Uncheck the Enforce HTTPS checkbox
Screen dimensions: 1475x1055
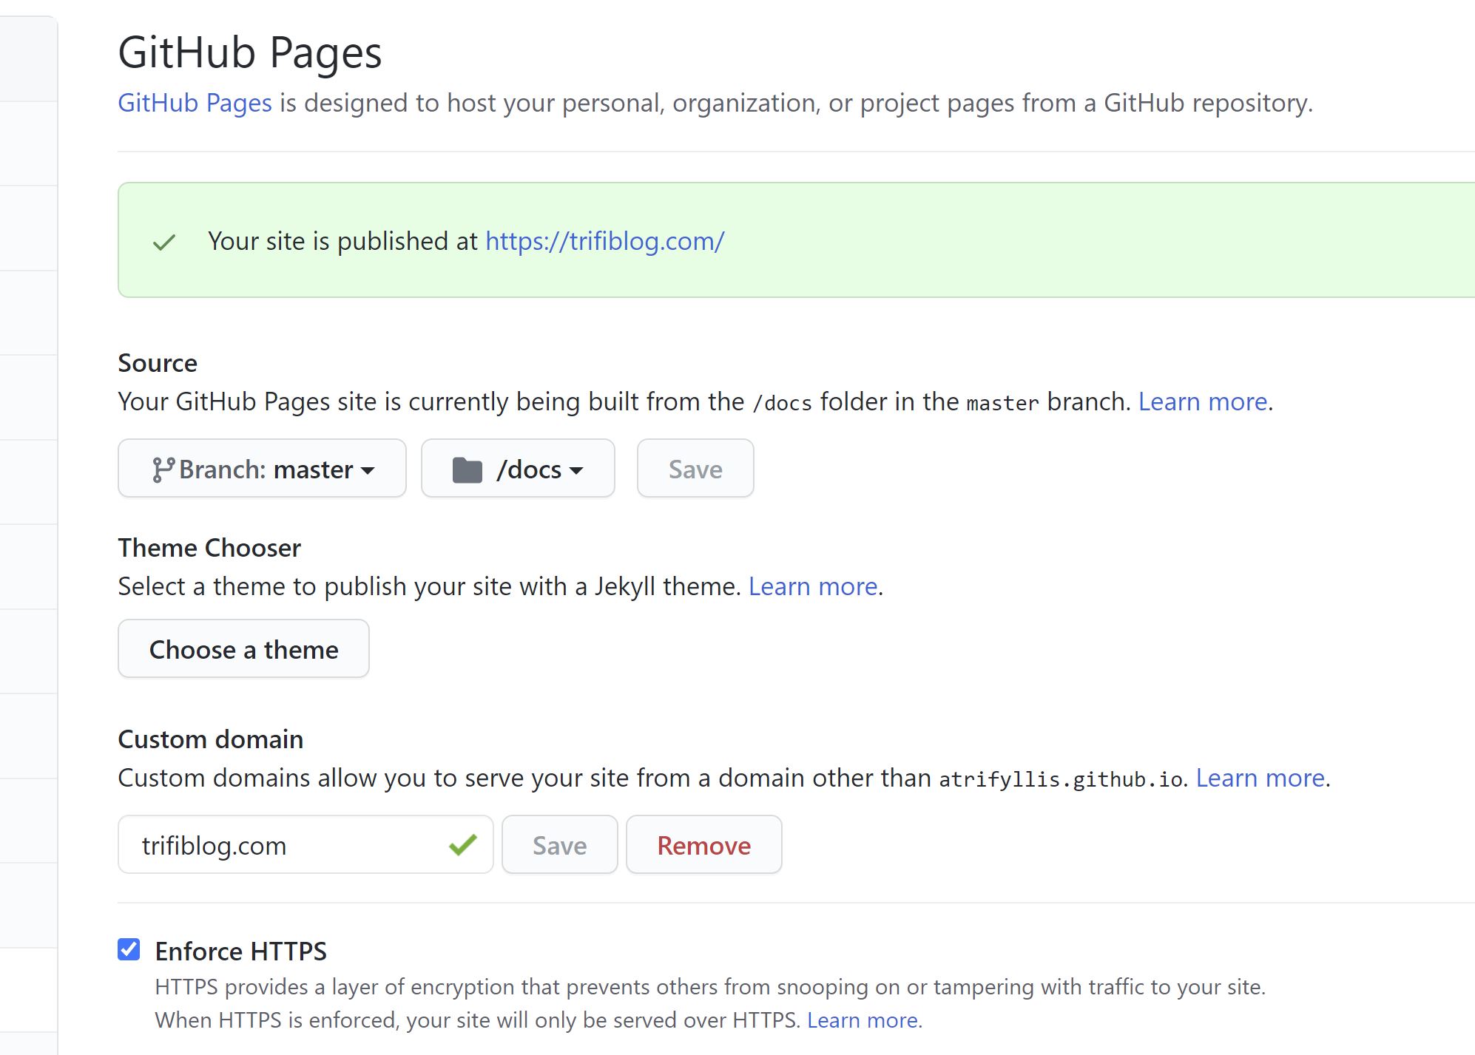[x=129, y=949]
